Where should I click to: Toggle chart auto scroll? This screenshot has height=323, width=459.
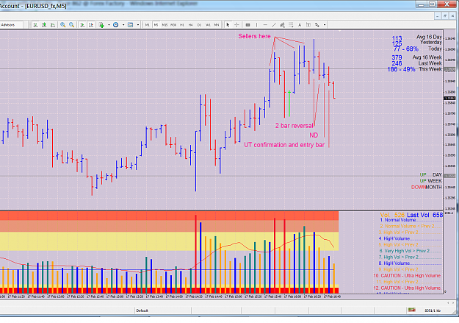click(x=82, y=25)
